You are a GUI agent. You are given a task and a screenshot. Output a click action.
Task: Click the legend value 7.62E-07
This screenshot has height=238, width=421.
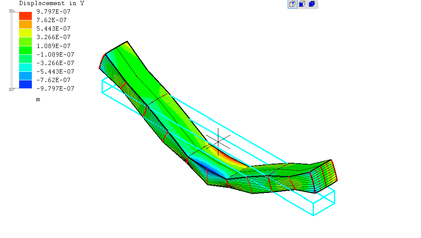(51, 20)
